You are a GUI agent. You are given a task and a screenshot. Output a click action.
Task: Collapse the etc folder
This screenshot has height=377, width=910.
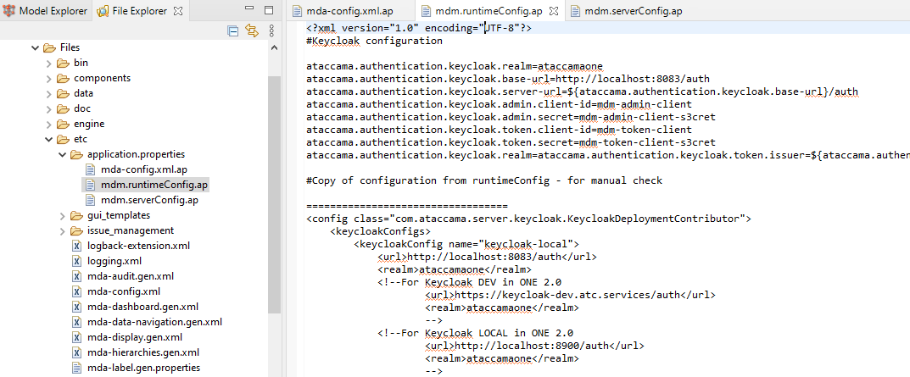coord(48,139)
